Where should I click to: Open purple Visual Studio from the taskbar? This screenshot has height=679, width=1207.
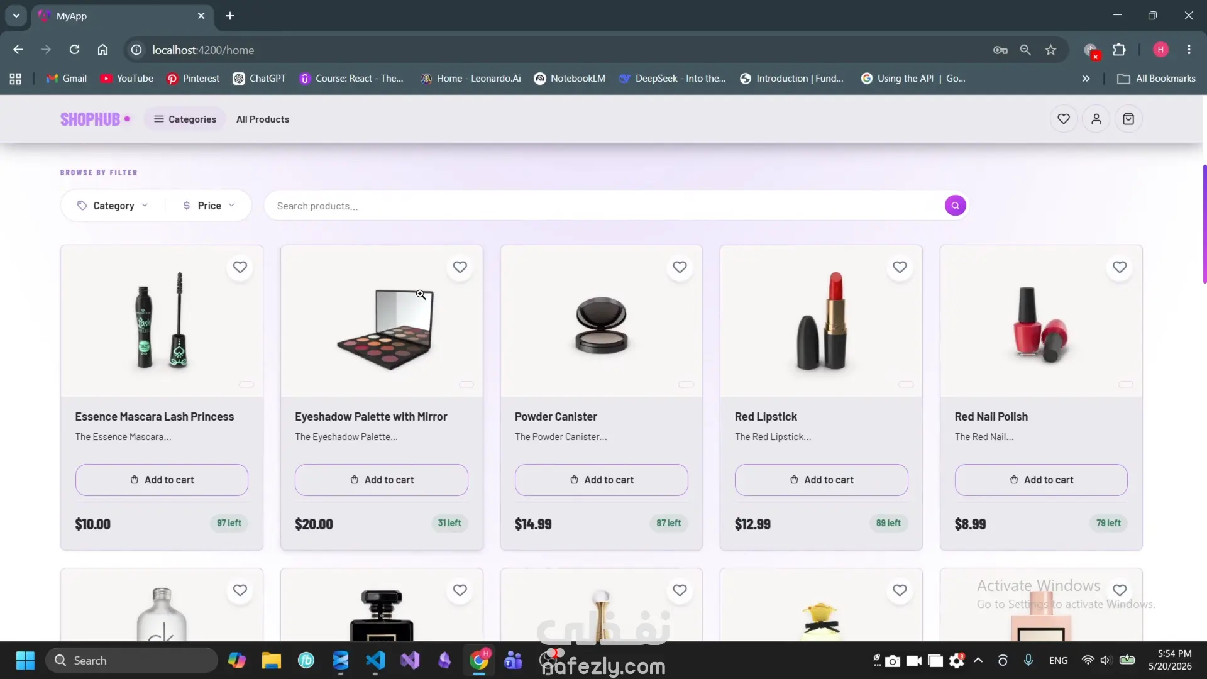coord(410,660)
